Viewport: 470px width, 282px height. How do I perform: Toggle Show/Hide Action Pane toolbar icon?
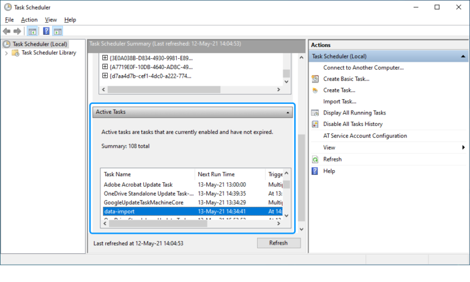(x=58, y=31)
